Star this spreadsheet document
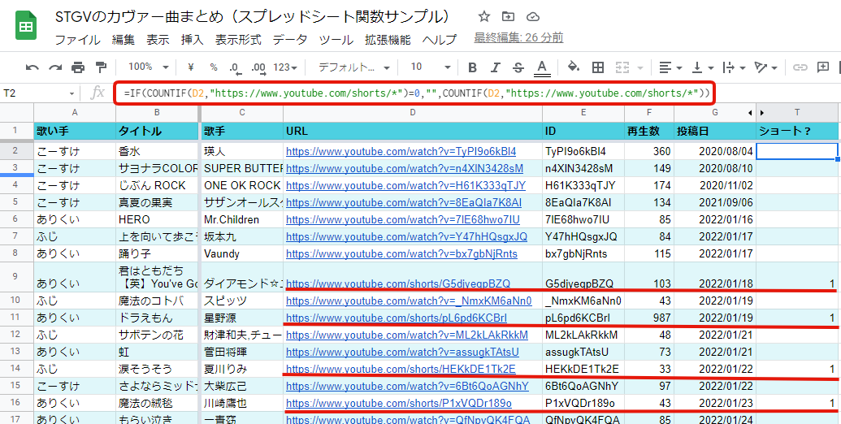The height and width of the screenshot is (424, 841). pos(484,17)
